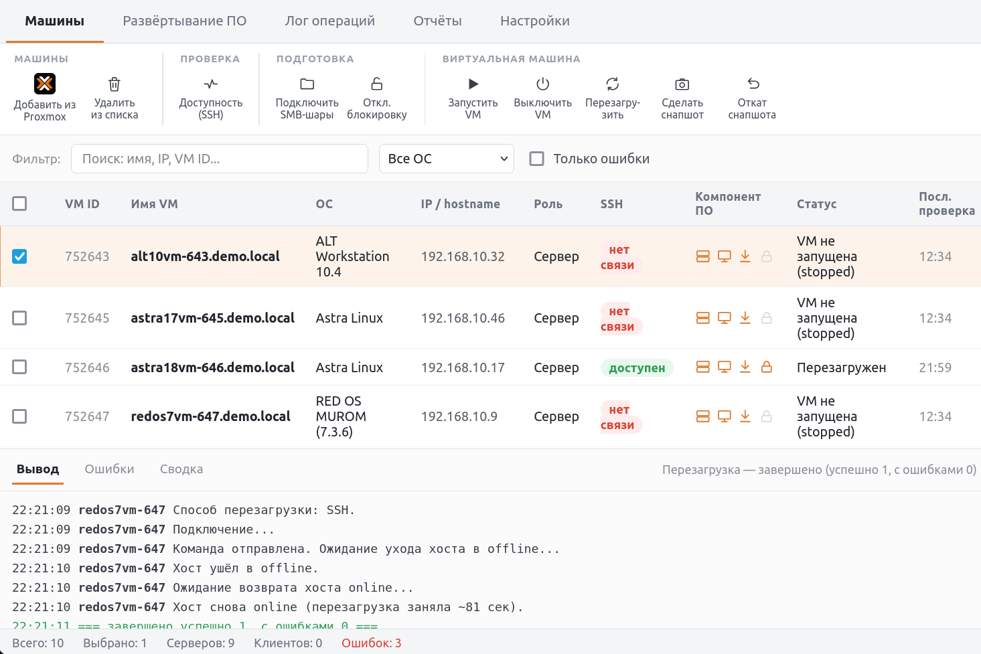The width and height of the screenshot is (981, 654).
Task: Click the snapshot rollback icon
Action: point(753,84)
